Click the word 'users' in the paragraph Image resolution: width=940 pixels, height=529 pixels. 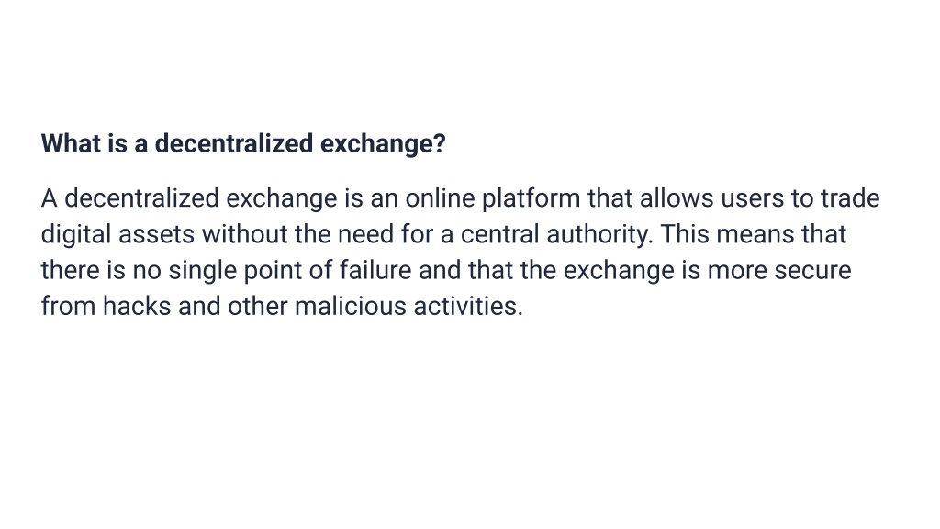click(x=753, y=198)
